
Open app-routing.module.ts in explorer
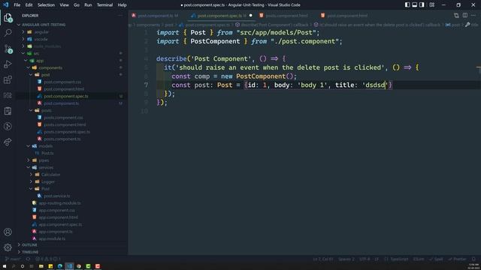60,203
